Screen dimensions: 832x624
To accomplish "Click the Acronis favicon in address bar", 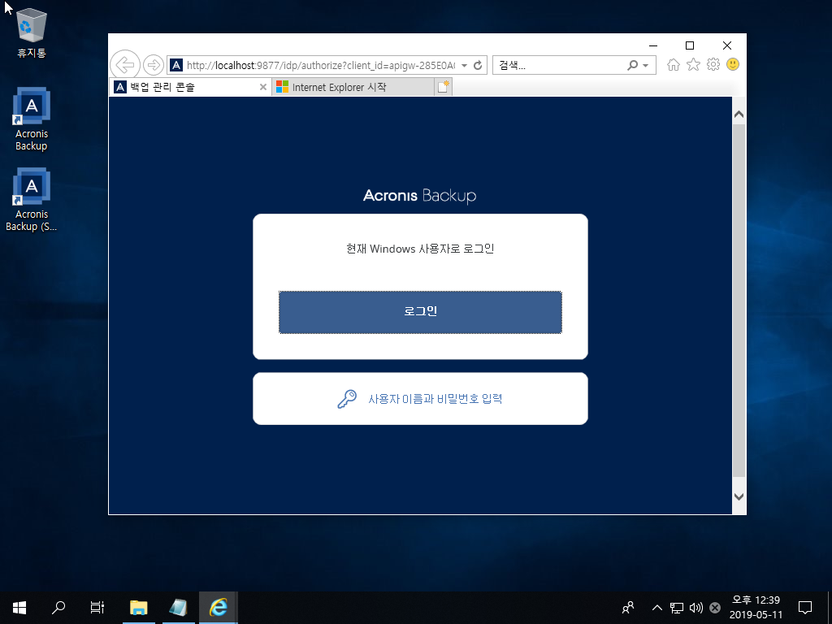I will coord(176,65).
